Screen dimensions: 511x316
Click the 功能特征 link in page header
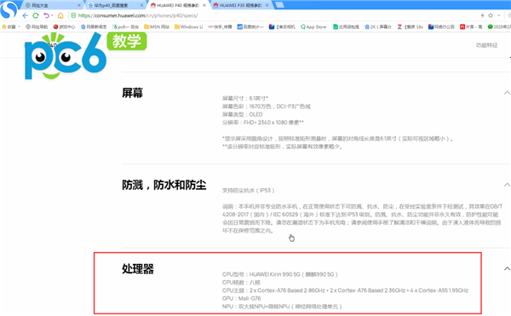pos(486,45)
